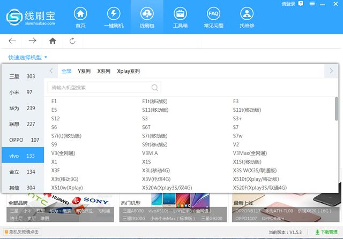Open the hamburger menu icon
Viewport: 343px width, 239px height.
pyautogui.click(x=312, y=4)
